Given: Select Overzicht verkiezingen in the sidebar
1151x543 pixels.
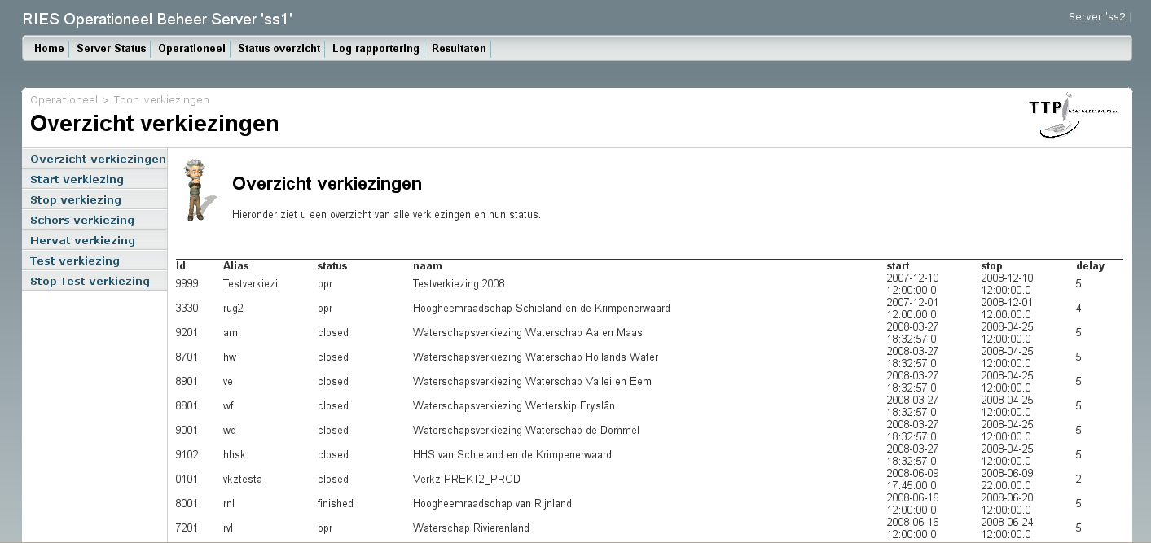Looking at the screenshot, I should [x=98, y=160].
